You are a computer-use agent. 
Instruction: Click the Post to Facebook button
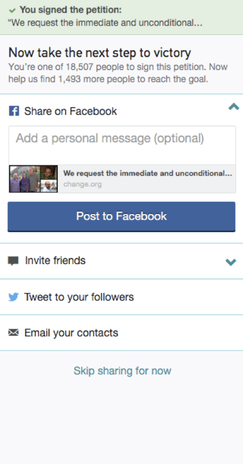pos(121,217)
